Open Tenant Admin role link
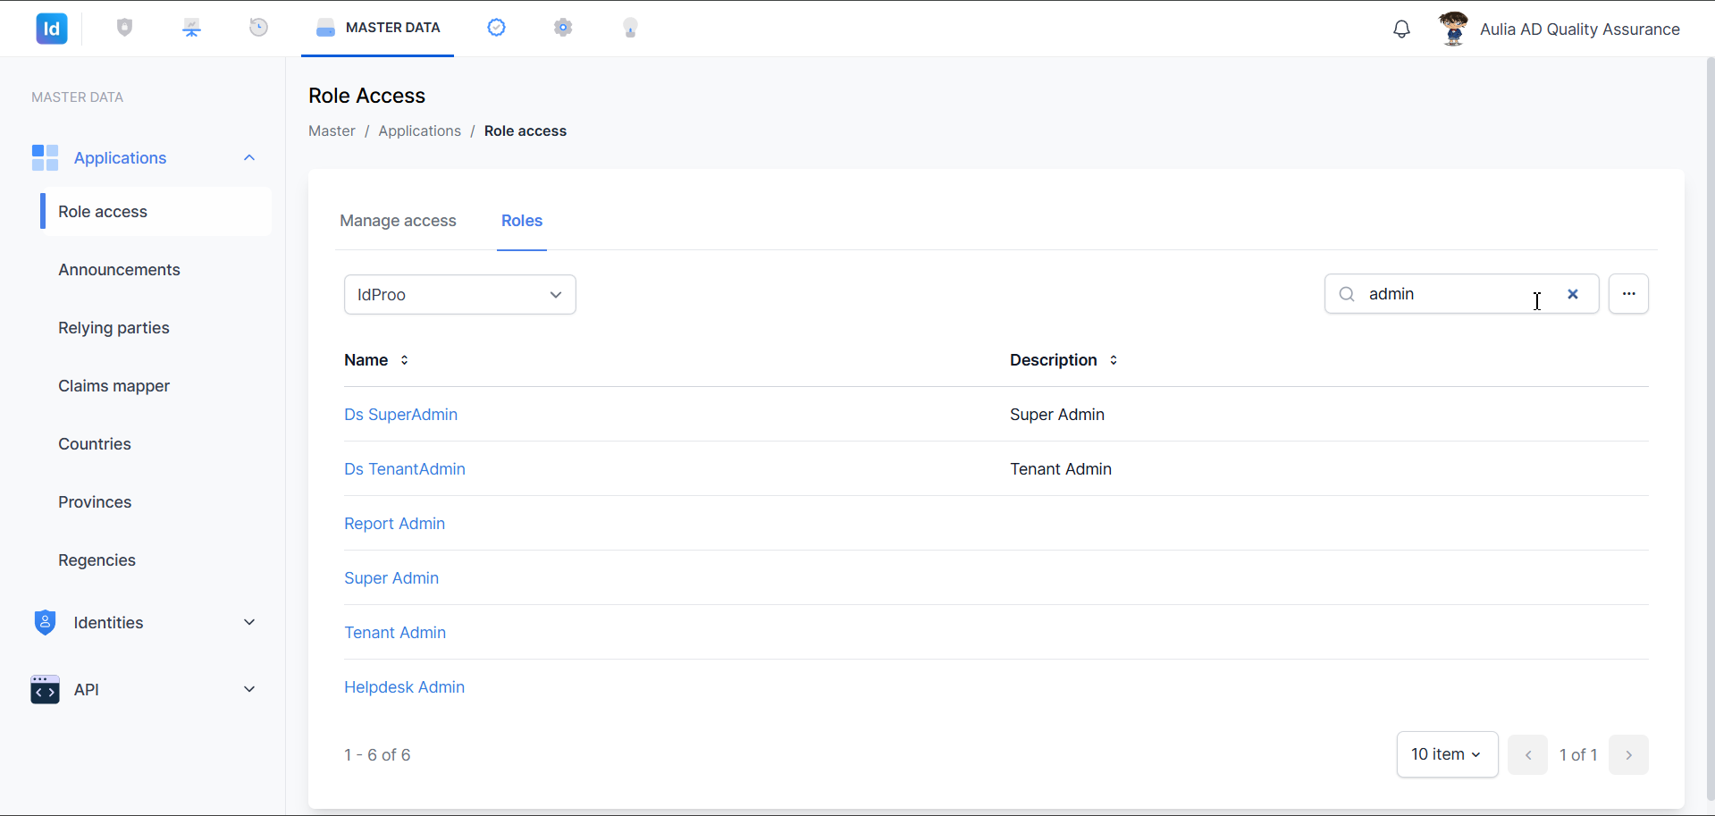 click(x=395, y=633)
